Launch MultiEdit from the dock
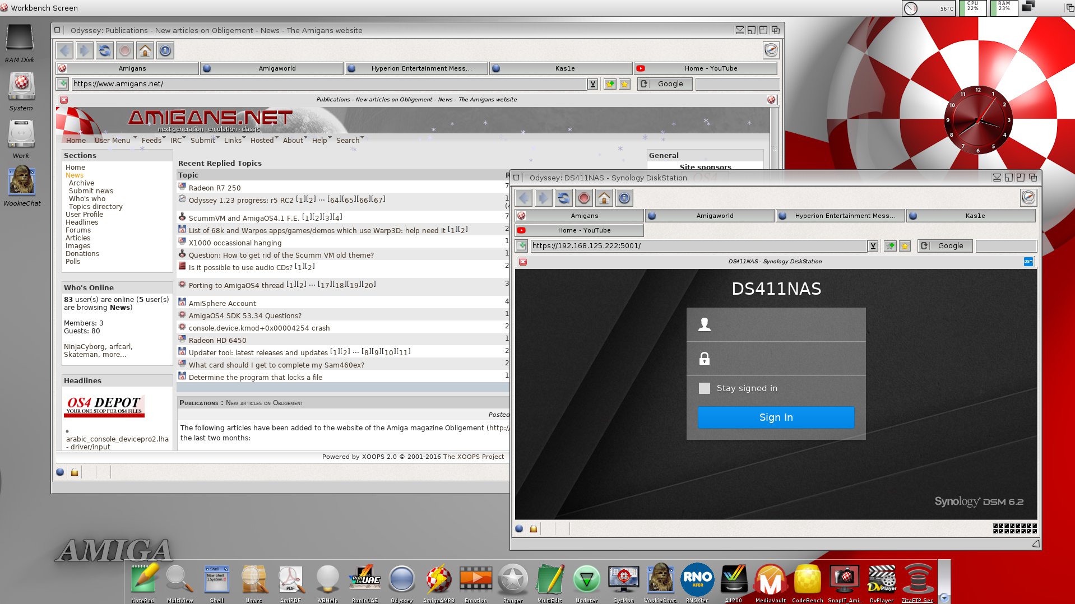This screenshot has height=604, width=1075. coord(550,580)
